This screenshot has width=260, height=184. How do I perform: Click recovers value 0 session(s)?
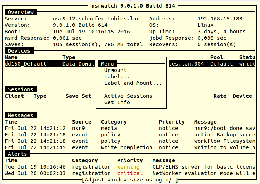point(216,44)
